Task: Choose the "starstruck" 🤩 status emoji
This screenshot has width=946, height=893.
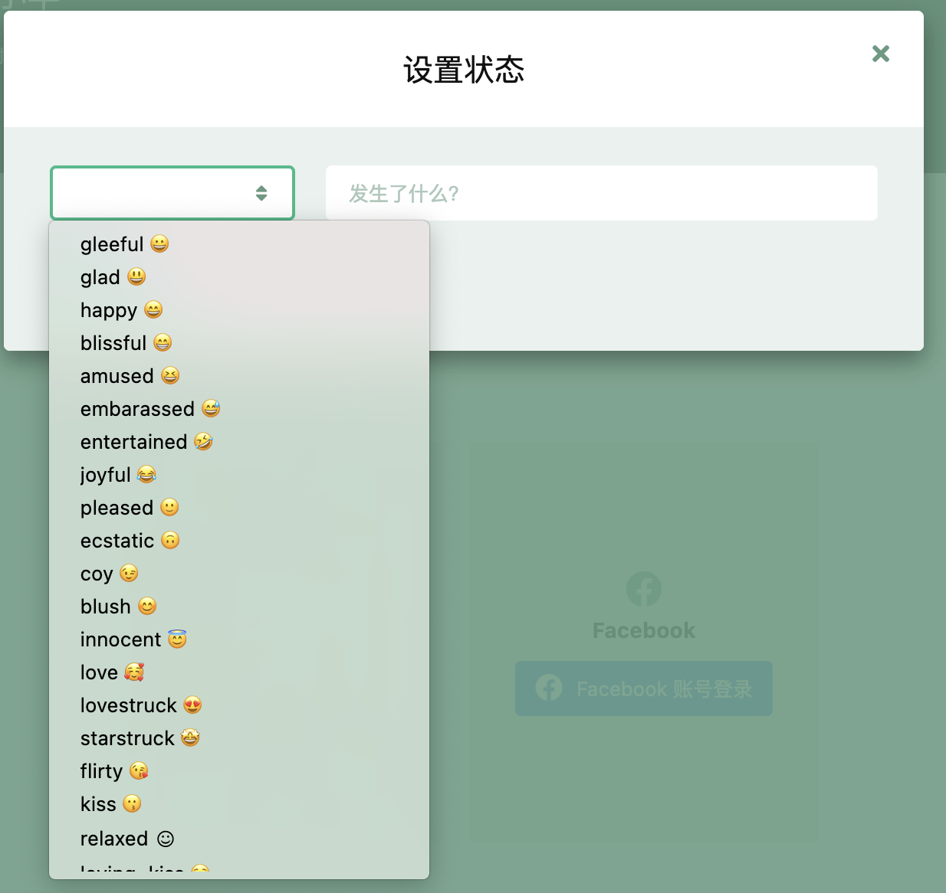Action: pyautogui.click(x=140, y=738)
